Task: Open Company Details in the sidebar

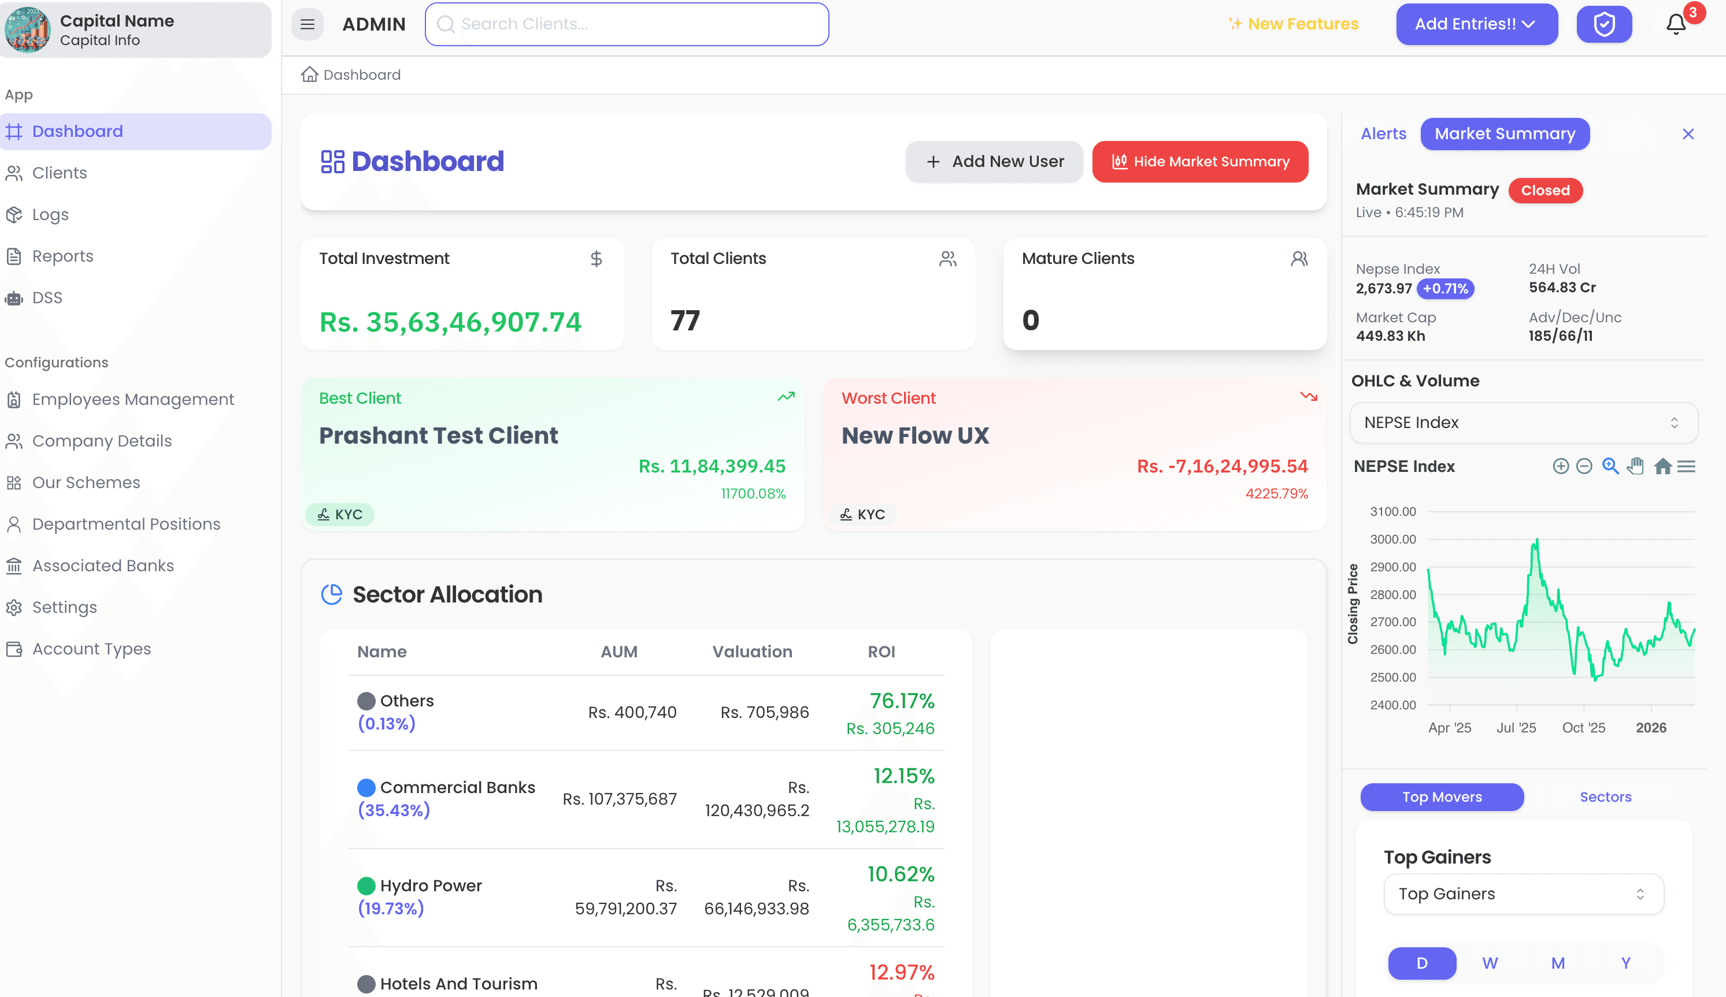Action: (136, 441)
